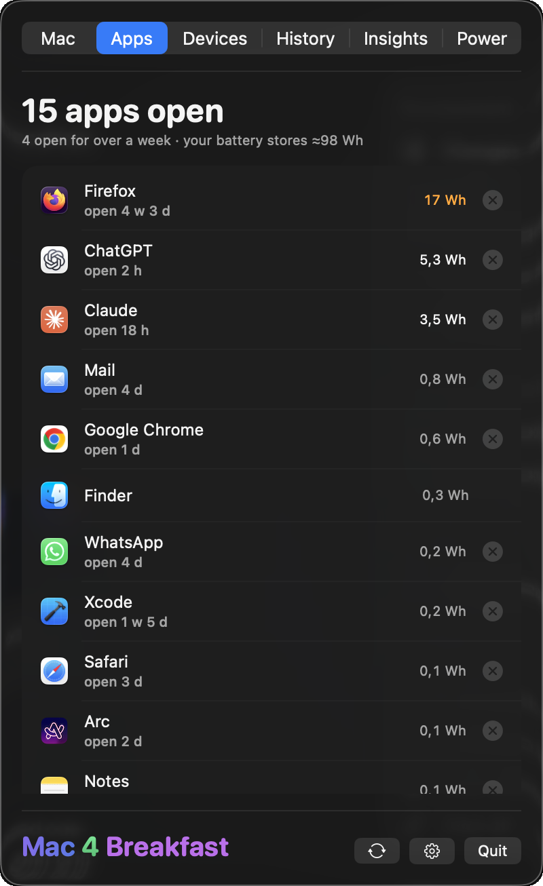Open the Mac tab

[x=58, y=38]
